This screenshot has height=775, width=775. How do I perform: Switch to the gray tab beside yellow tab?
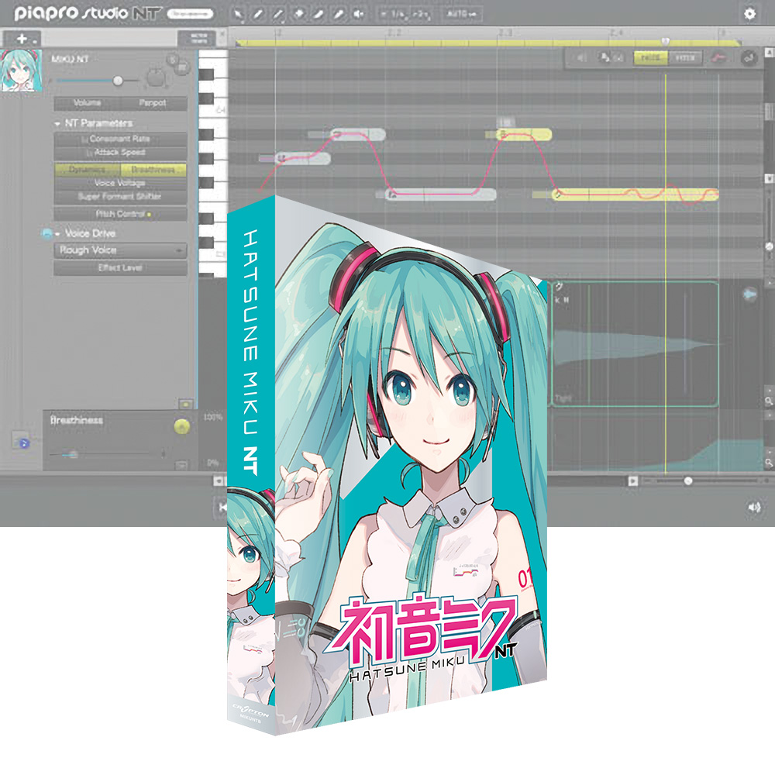pyautogui.click(x=685, y=58)
